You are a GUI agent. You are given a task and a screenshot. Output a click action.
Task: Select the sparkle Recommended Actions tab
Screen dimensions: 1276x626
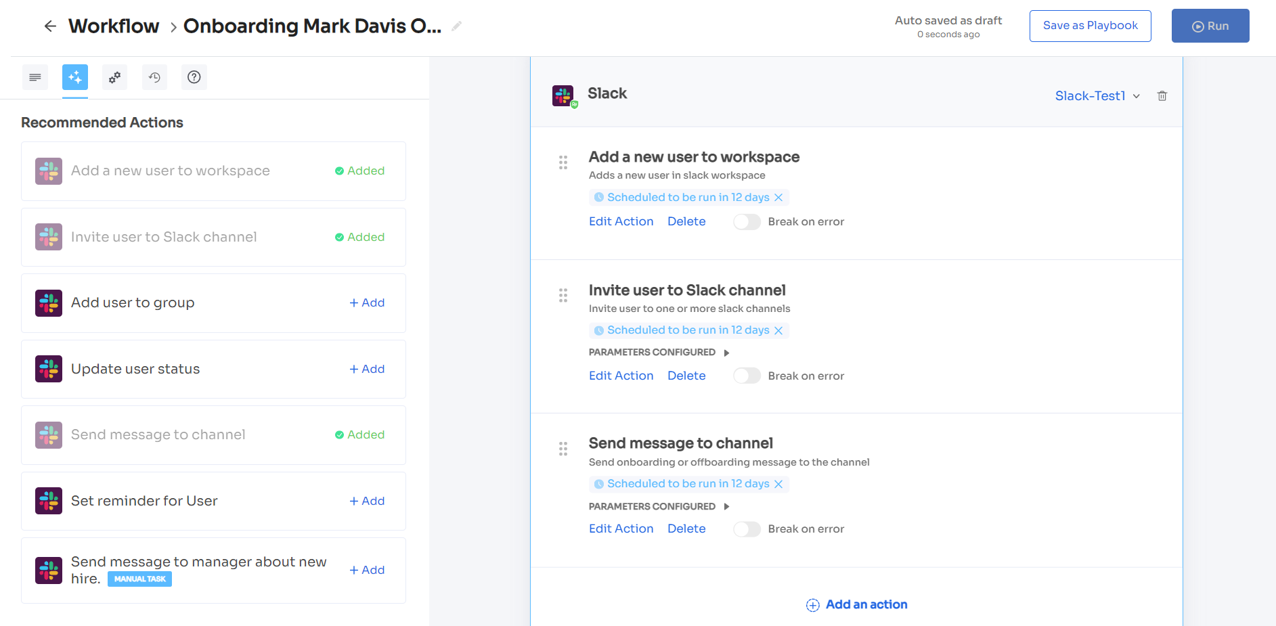(x=75, y=77)
